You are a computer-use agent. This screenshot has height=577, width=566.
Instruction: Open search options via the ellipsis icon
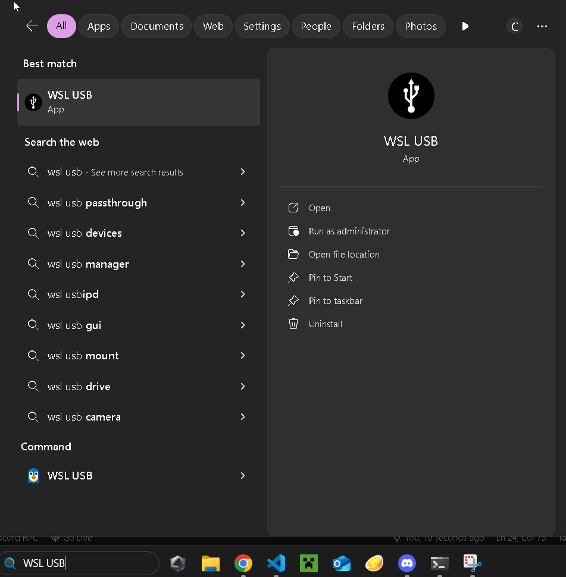[x=542, y=26]
